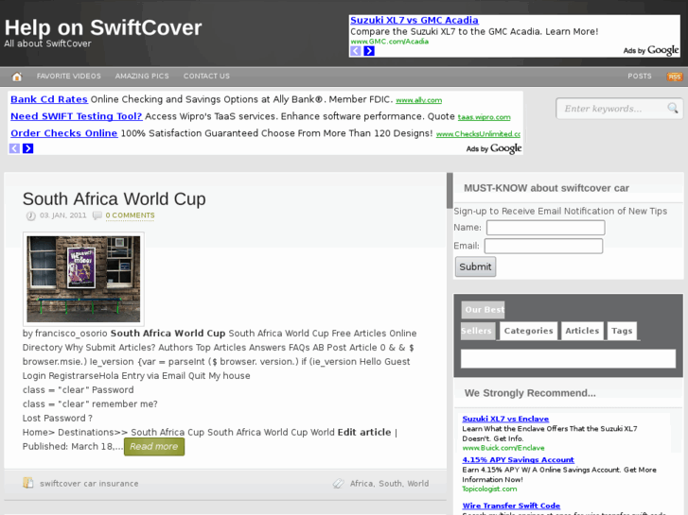Focus the Name input field
The image size is (688, 515).
545,228
